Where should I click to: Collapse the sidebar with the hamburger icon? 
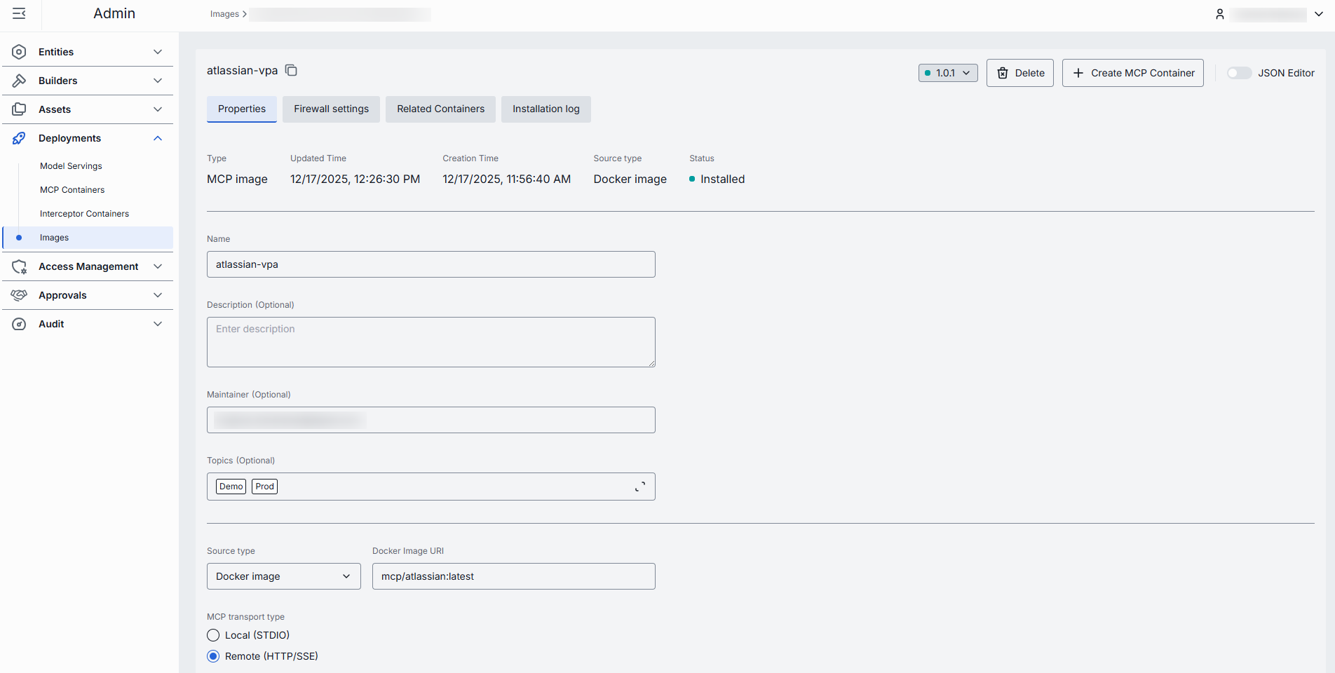pos(19,14)
